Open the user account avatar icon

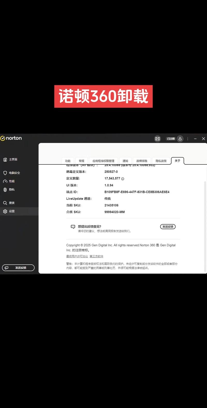coord(180,139)
